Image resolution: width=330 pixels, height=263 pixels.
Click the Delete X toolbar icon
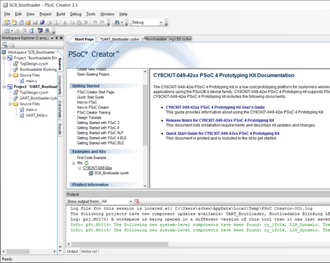point(86,23)
